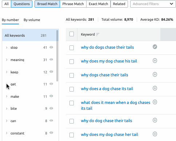Open keyword 'why does my dog chase her tail'

[x=109, y=134]
